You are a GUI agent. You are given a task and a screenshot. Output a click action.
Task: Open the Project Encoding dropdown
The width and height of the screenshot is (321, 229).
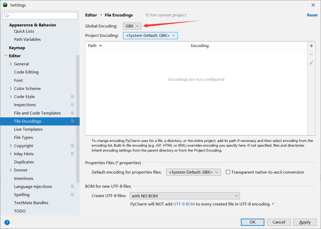(150, 36)
